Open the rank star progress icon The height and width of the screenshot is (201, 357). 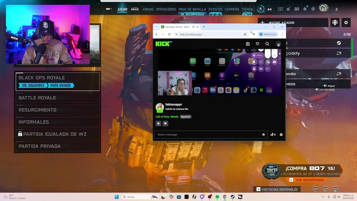[x=260, y=9]
